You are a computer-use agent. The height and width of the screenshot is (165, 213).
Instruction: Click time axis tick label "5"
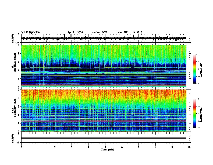click(x=105, y=147)
